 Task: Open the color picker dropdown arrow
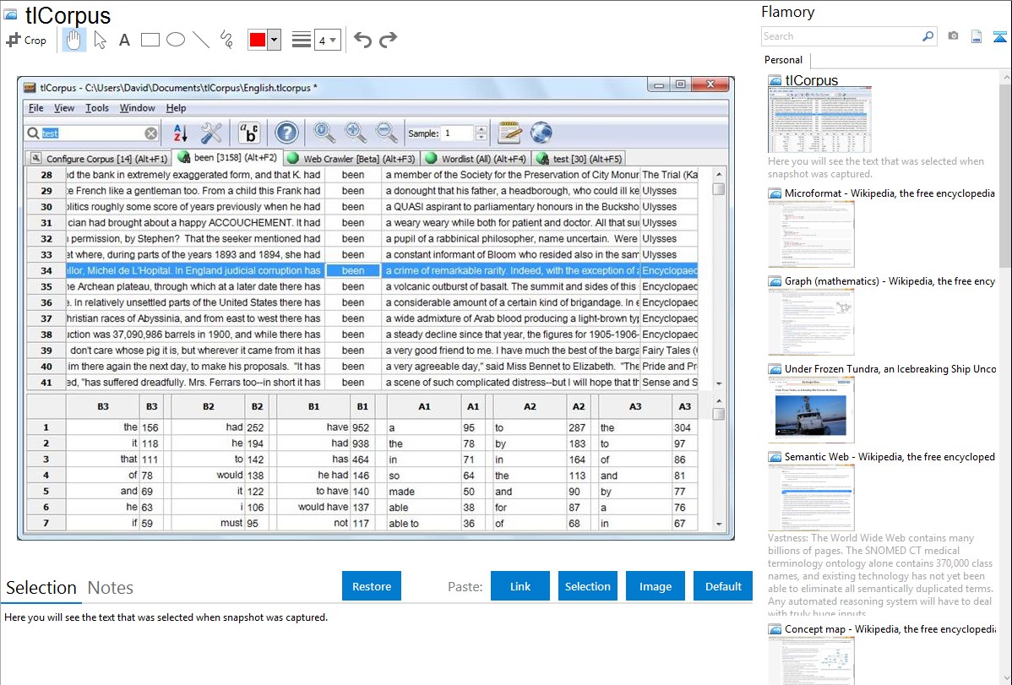tap(274, 40)
